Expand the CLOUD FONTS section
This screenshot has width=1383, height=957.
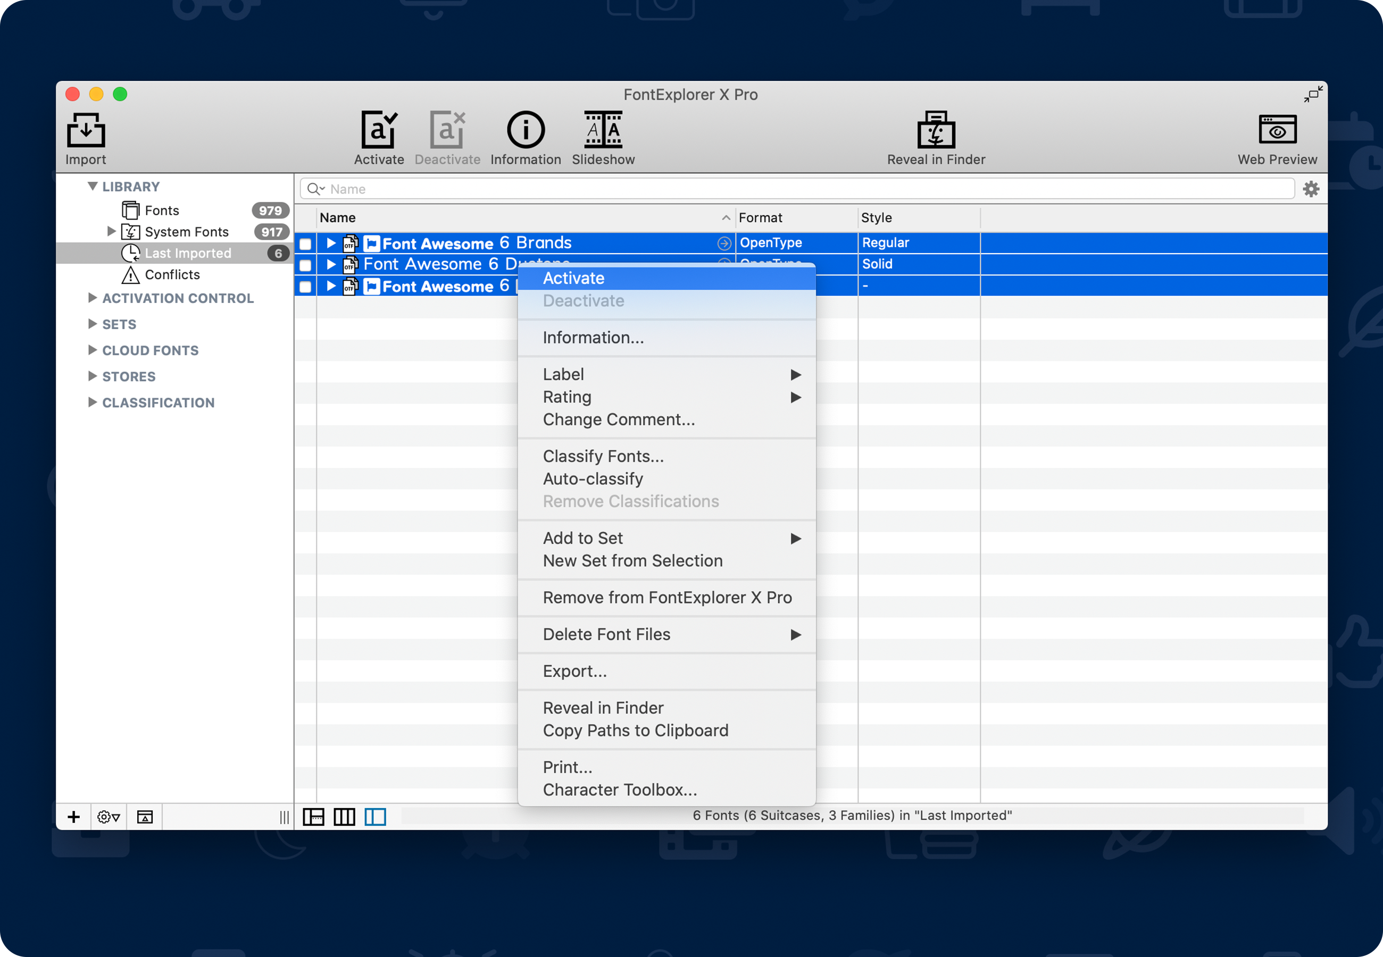pos(93,350)
